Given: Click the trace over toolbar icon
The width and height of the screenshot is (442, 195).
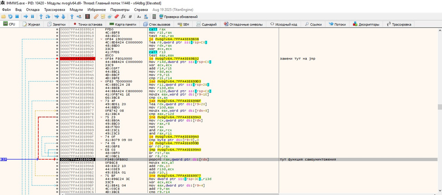Looking at the screenshot, I should pyautogui.click(x=63, y=17).
